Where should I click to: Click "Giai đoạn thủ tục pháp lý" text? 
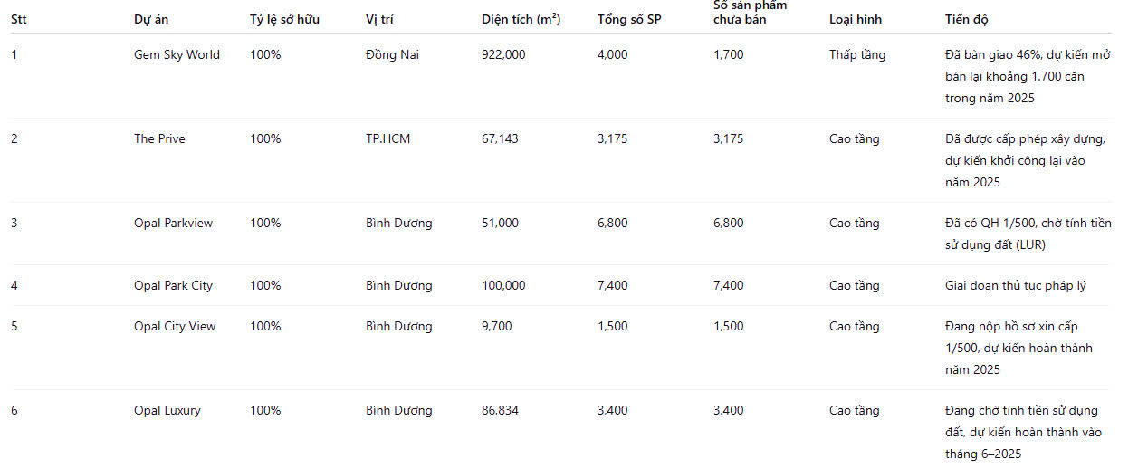click(x=1015, y=285)
